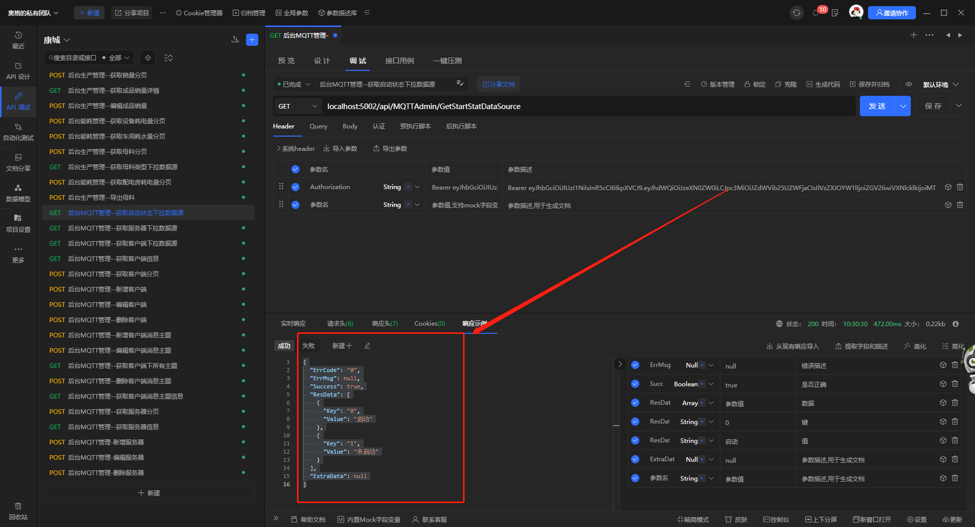
Task: Click the locate target icon beside search filter
Action: coord(148,58)
